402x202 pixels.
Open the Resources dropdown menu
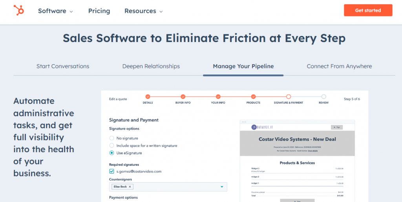tap(143, 11)
